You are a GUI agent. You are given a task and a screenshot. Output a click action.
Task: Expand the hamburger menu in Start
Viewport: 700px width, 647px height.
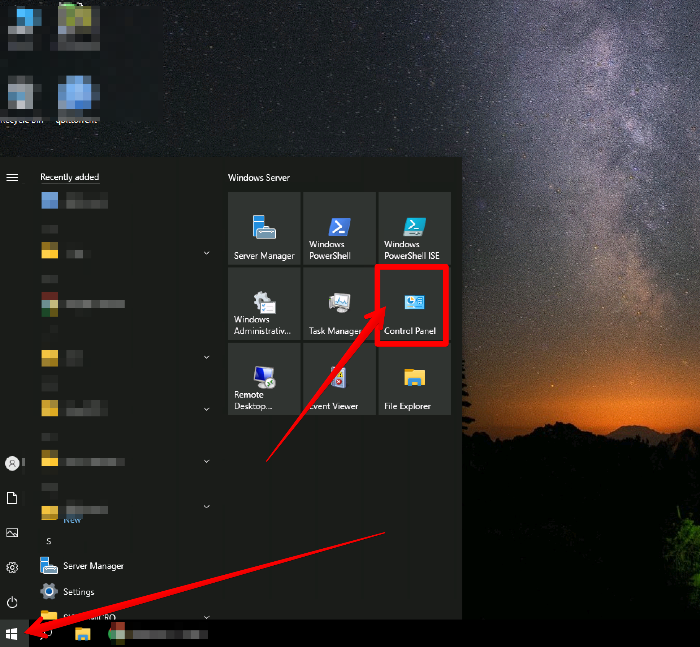pyautogui.click(x=12, y=177)
